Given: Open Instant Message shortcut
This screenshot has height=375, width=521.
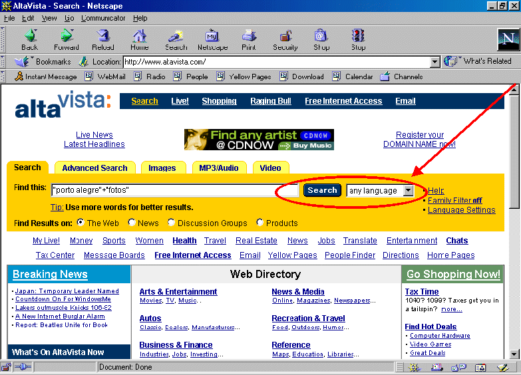Looking at the screenshot, I should point(46,76).
